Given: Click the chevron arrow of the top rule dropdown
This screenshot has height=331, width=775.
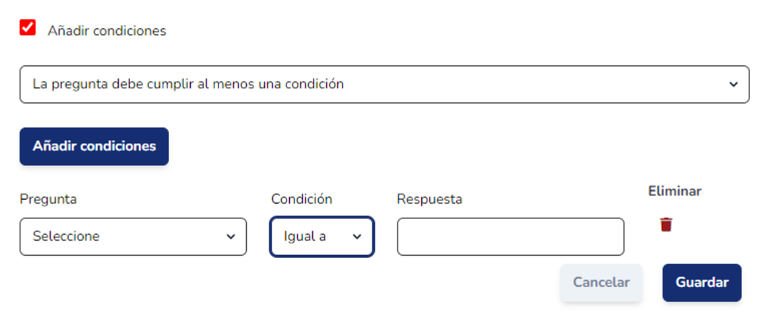Looking at the screenshot, I should [x=733, y=84].
